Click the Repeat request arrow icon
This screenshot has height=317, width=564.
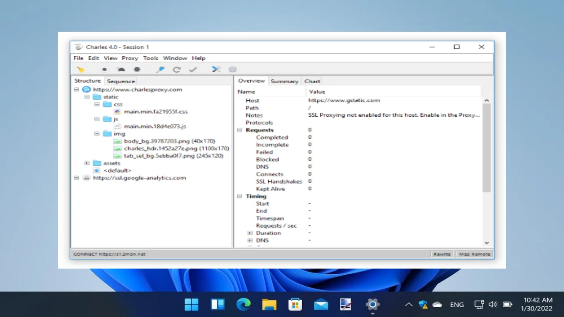177,70
